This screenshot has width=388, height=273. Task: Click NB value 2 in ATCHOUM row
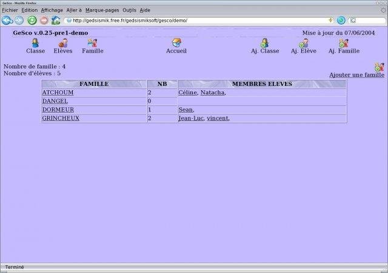[x=150, y=93]
